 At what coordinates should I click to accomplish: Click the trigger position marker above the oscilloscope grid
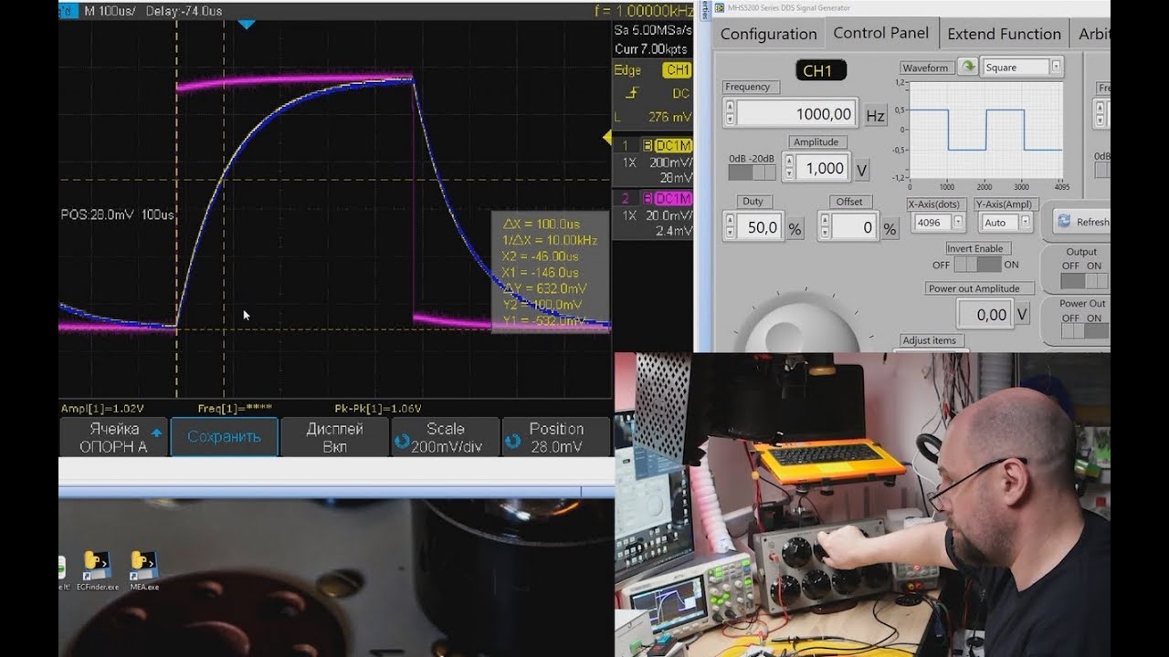[246, 25]
